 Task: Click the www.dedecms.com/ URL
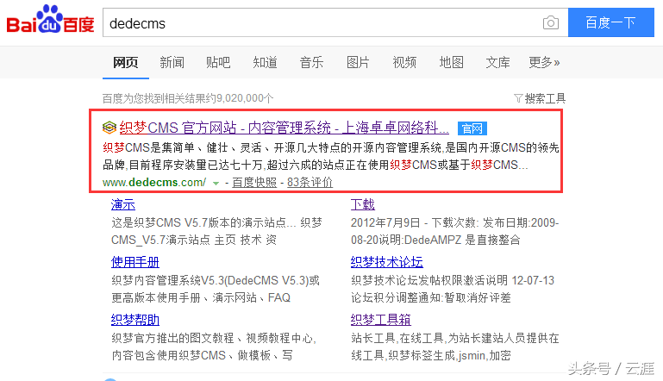tap(154, 182)
